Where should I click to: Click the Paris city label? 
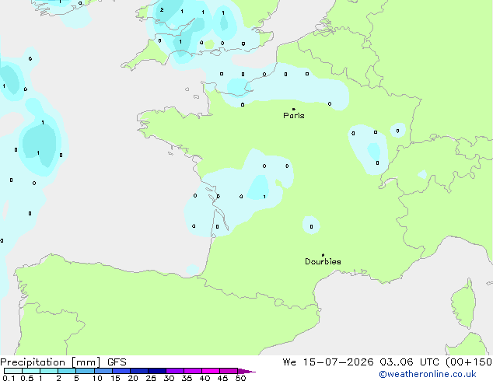pyautogui.click(x=294, y=116)
